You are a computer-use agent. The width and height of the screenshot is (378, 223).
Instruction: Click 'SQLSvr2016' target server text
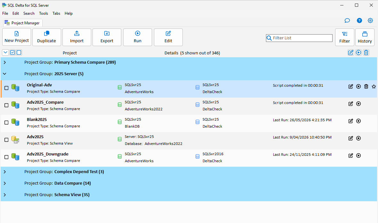(x=213, y=154)
